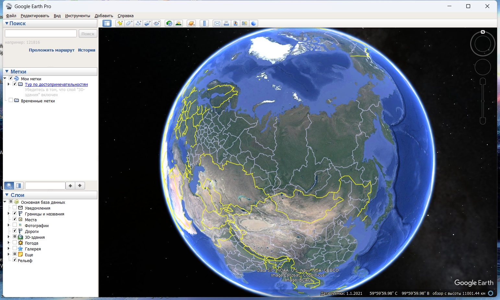Click the Weather sun icon in Layers
The image size is (500, 300).
[x=20, y=243]
